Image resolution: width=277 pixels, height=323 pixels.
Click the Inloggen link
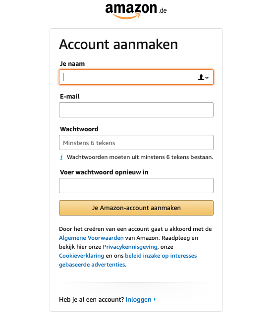(x=139, y=300)
